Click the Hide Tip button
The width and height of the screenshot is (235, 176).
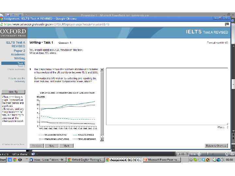[13, 92]
